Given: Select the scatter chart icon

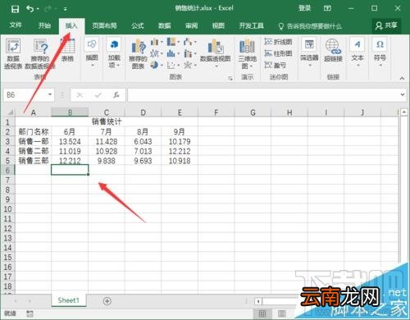Looking at the screenshot, I should 171,65.
